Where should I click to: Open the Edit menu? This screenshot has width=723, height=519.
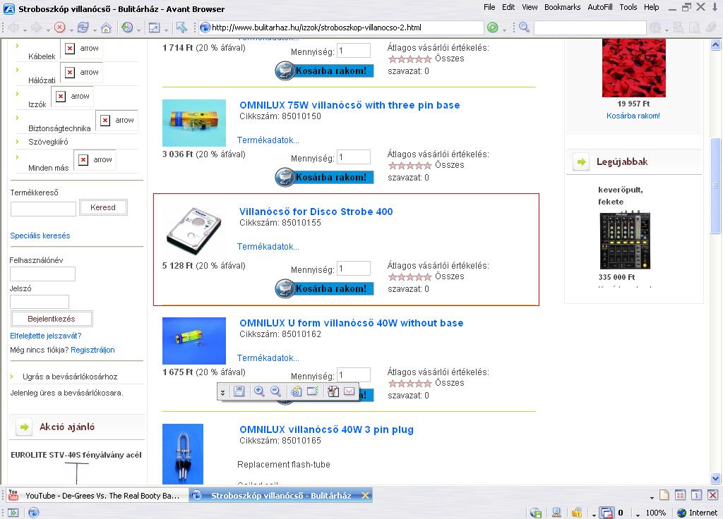tap(508, 7)
